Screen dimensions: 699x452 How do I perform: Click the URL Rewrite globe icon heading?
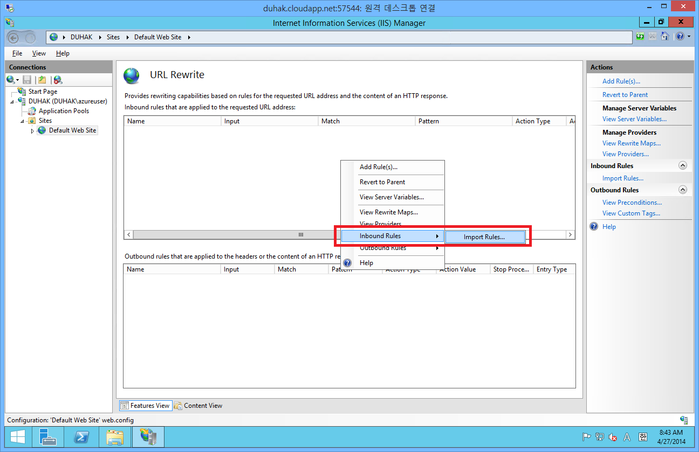132,76
